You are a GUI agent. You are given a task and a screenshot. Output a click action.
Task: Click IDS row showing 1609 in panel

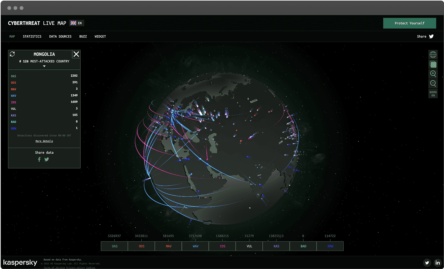pyautogui.click(x=44, y=102)
